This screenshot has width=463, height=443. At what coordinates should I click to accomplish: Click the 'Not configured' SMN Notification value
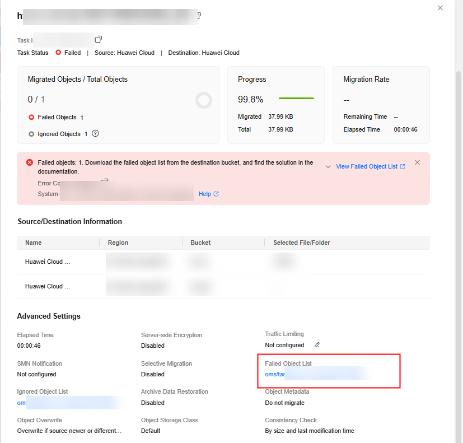pos(36,374)
